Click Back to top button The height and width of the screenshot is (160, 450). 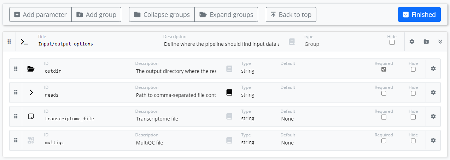291,14
